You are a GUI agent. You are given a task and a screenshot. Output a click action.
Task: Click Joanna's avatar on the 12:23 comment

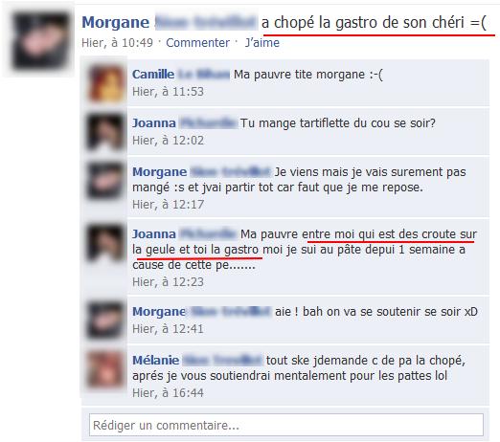pos(106,243)
